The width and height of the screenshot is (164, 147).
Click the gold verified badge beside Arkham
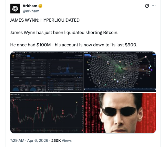pos(40,6)
